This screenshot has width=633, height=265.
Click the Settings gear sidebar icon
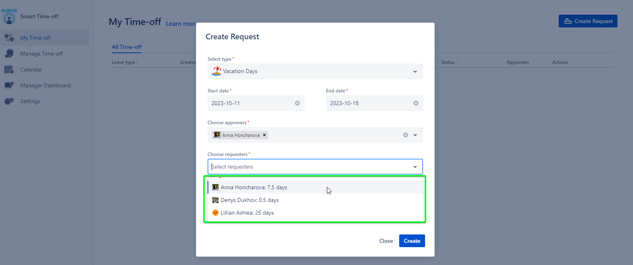[x=9, y=101]
